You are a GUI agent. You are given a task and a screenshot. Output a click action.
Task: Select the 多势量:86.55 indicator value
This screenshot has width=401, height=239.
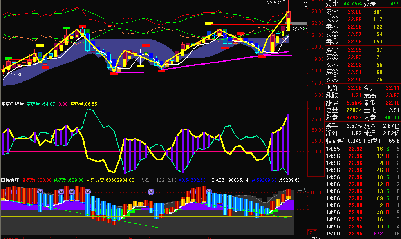click(83, 104)
